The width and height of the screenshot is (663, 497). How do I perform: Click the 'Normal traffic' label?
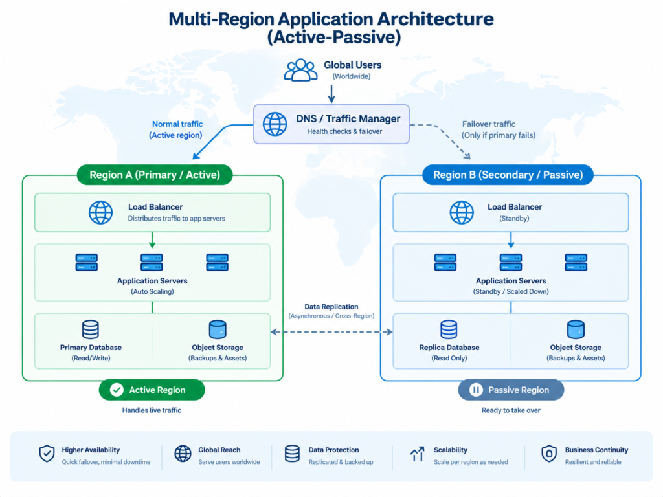tap(177, 124)
